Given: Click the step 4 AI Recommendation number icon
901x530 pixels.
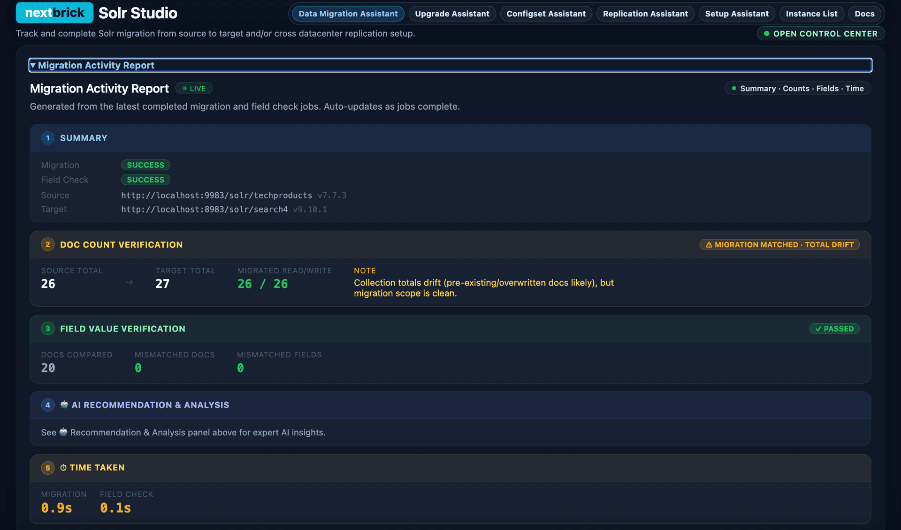Looking at the screenshot, I should point(48,405).
